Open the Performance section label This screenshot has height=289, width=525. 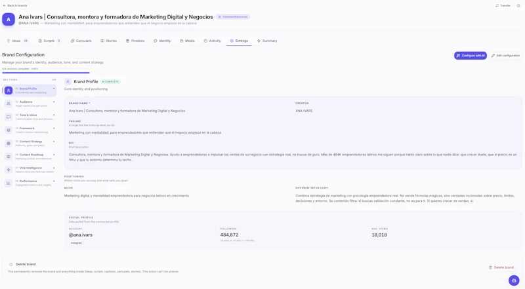(x=28, y=181)
